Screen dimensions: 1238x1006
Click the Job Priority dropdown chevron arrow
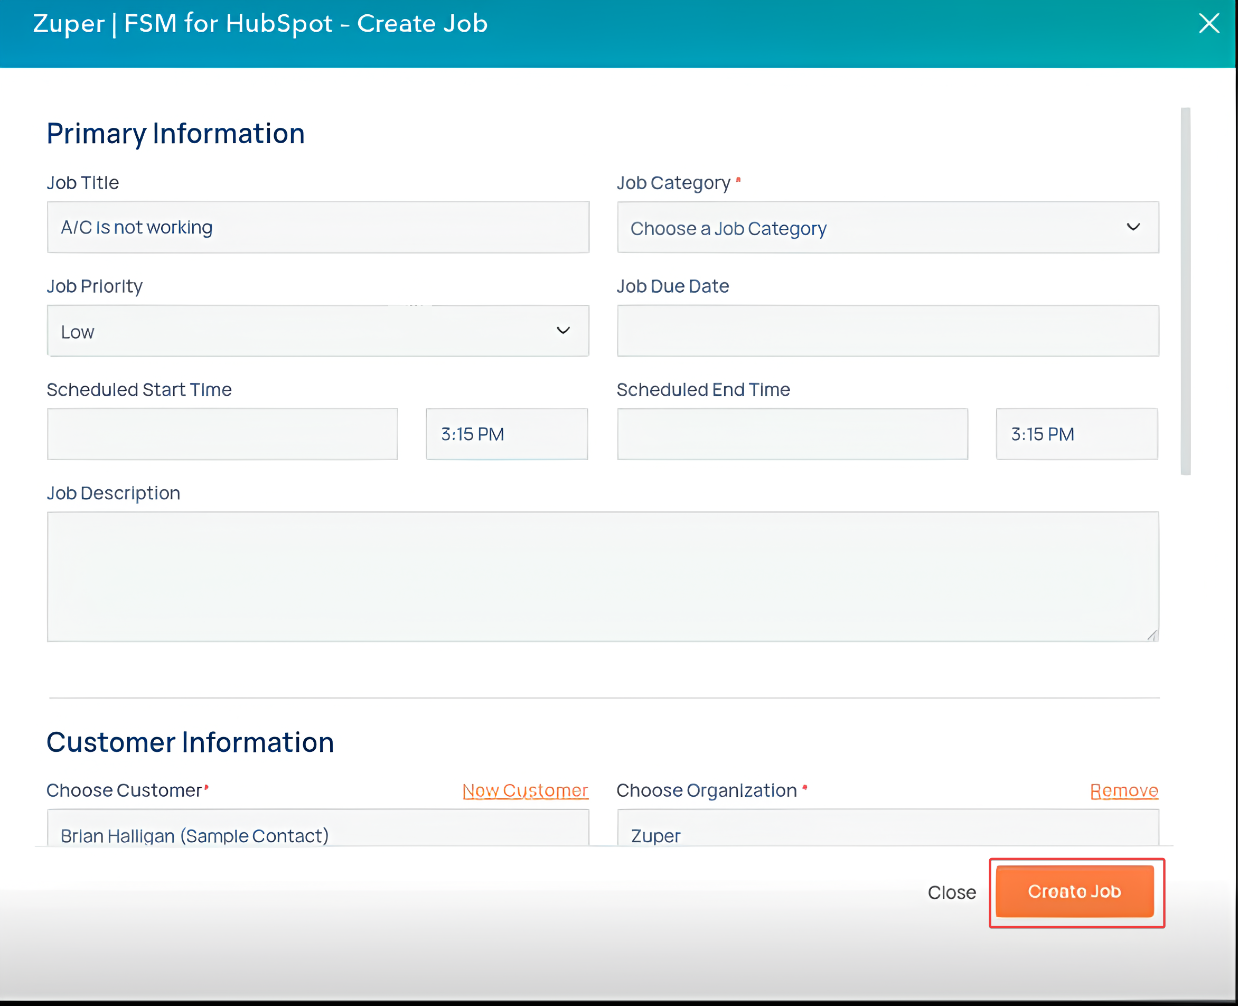click(x=563, y=331)
